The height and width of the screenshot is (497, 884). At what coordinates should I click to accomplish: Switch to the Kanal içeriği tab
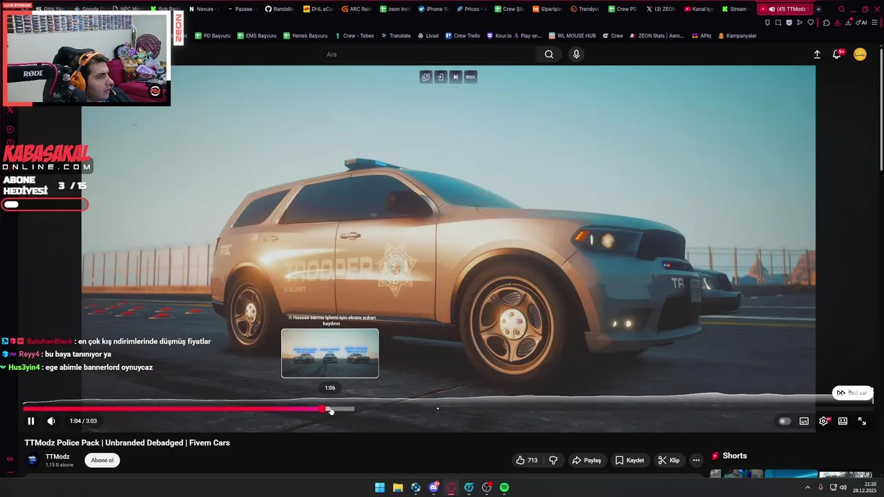698,9
